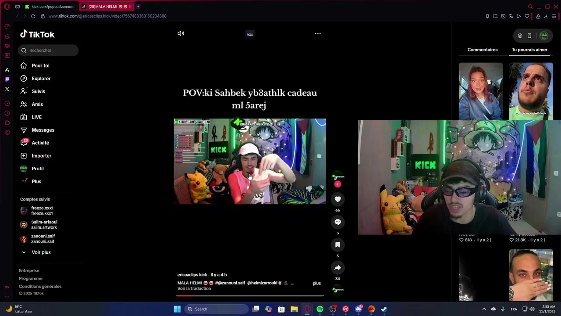Open Messages in sidebar
Screen dimensions: 561x316
click(37, 130)
